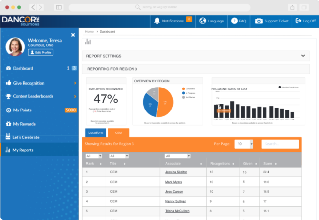
Task: Click the orange slice of pie chart
Action: 165,102
